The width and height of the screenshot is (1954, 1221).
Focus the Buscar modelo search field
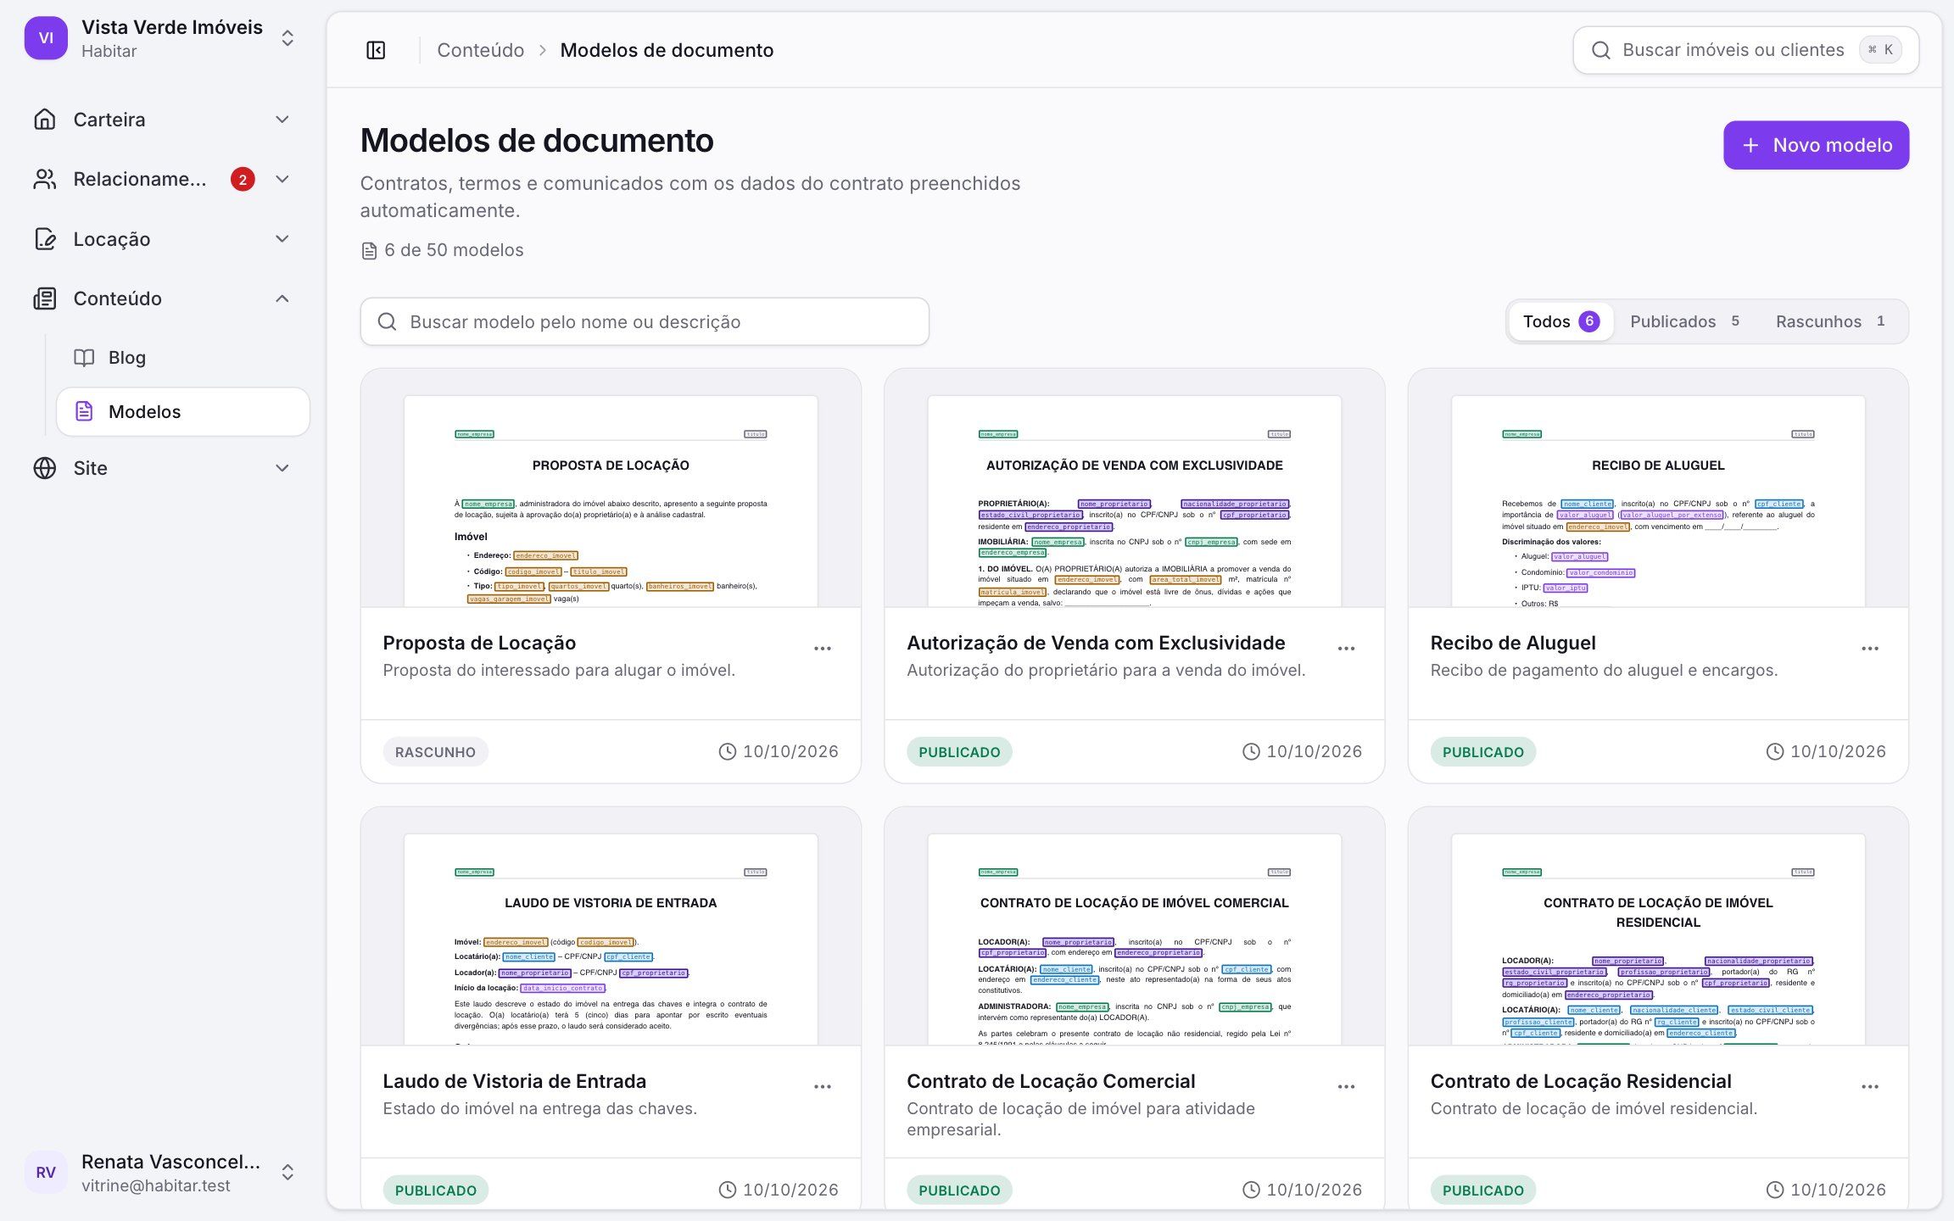point(645,321)
